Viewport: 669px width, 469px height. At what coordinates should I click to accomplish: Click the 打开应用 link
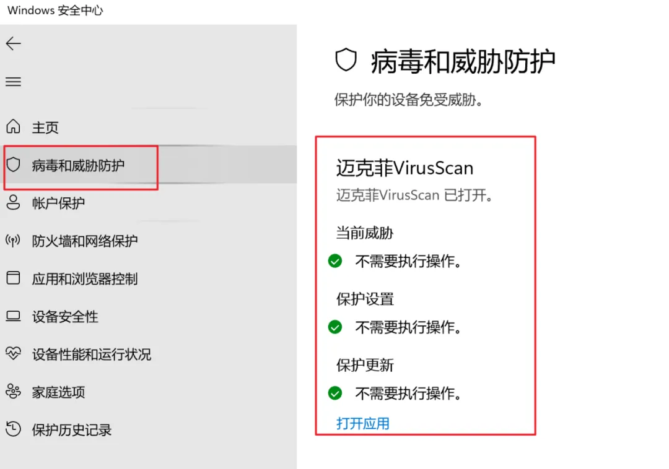point(362,423)
